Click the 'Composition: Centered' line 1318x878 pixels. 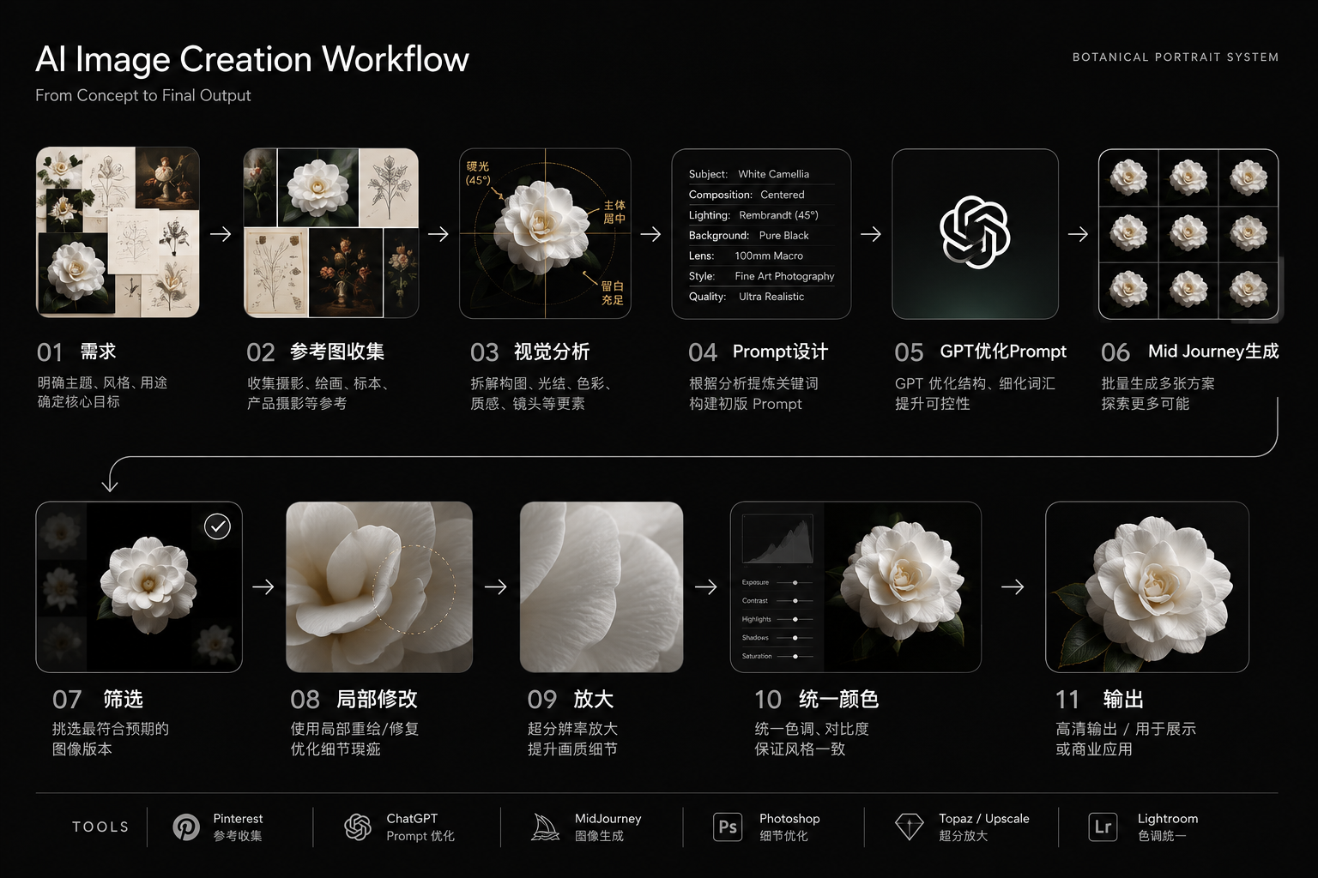[x=747, y=195]
